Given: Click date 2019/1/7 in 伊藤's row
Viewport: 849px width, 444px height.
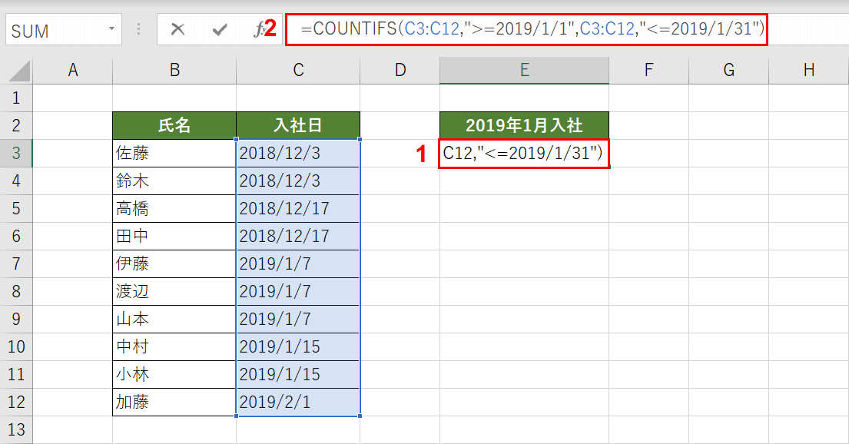Looking at the screenshot, I should pyautogui.click(x=298, y=263).
